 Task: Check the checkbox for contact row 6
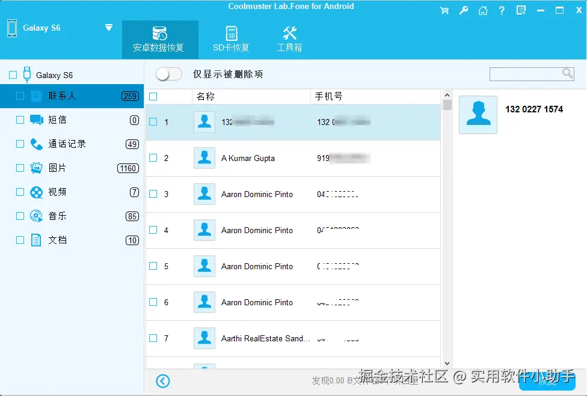(x=153, y=302)
